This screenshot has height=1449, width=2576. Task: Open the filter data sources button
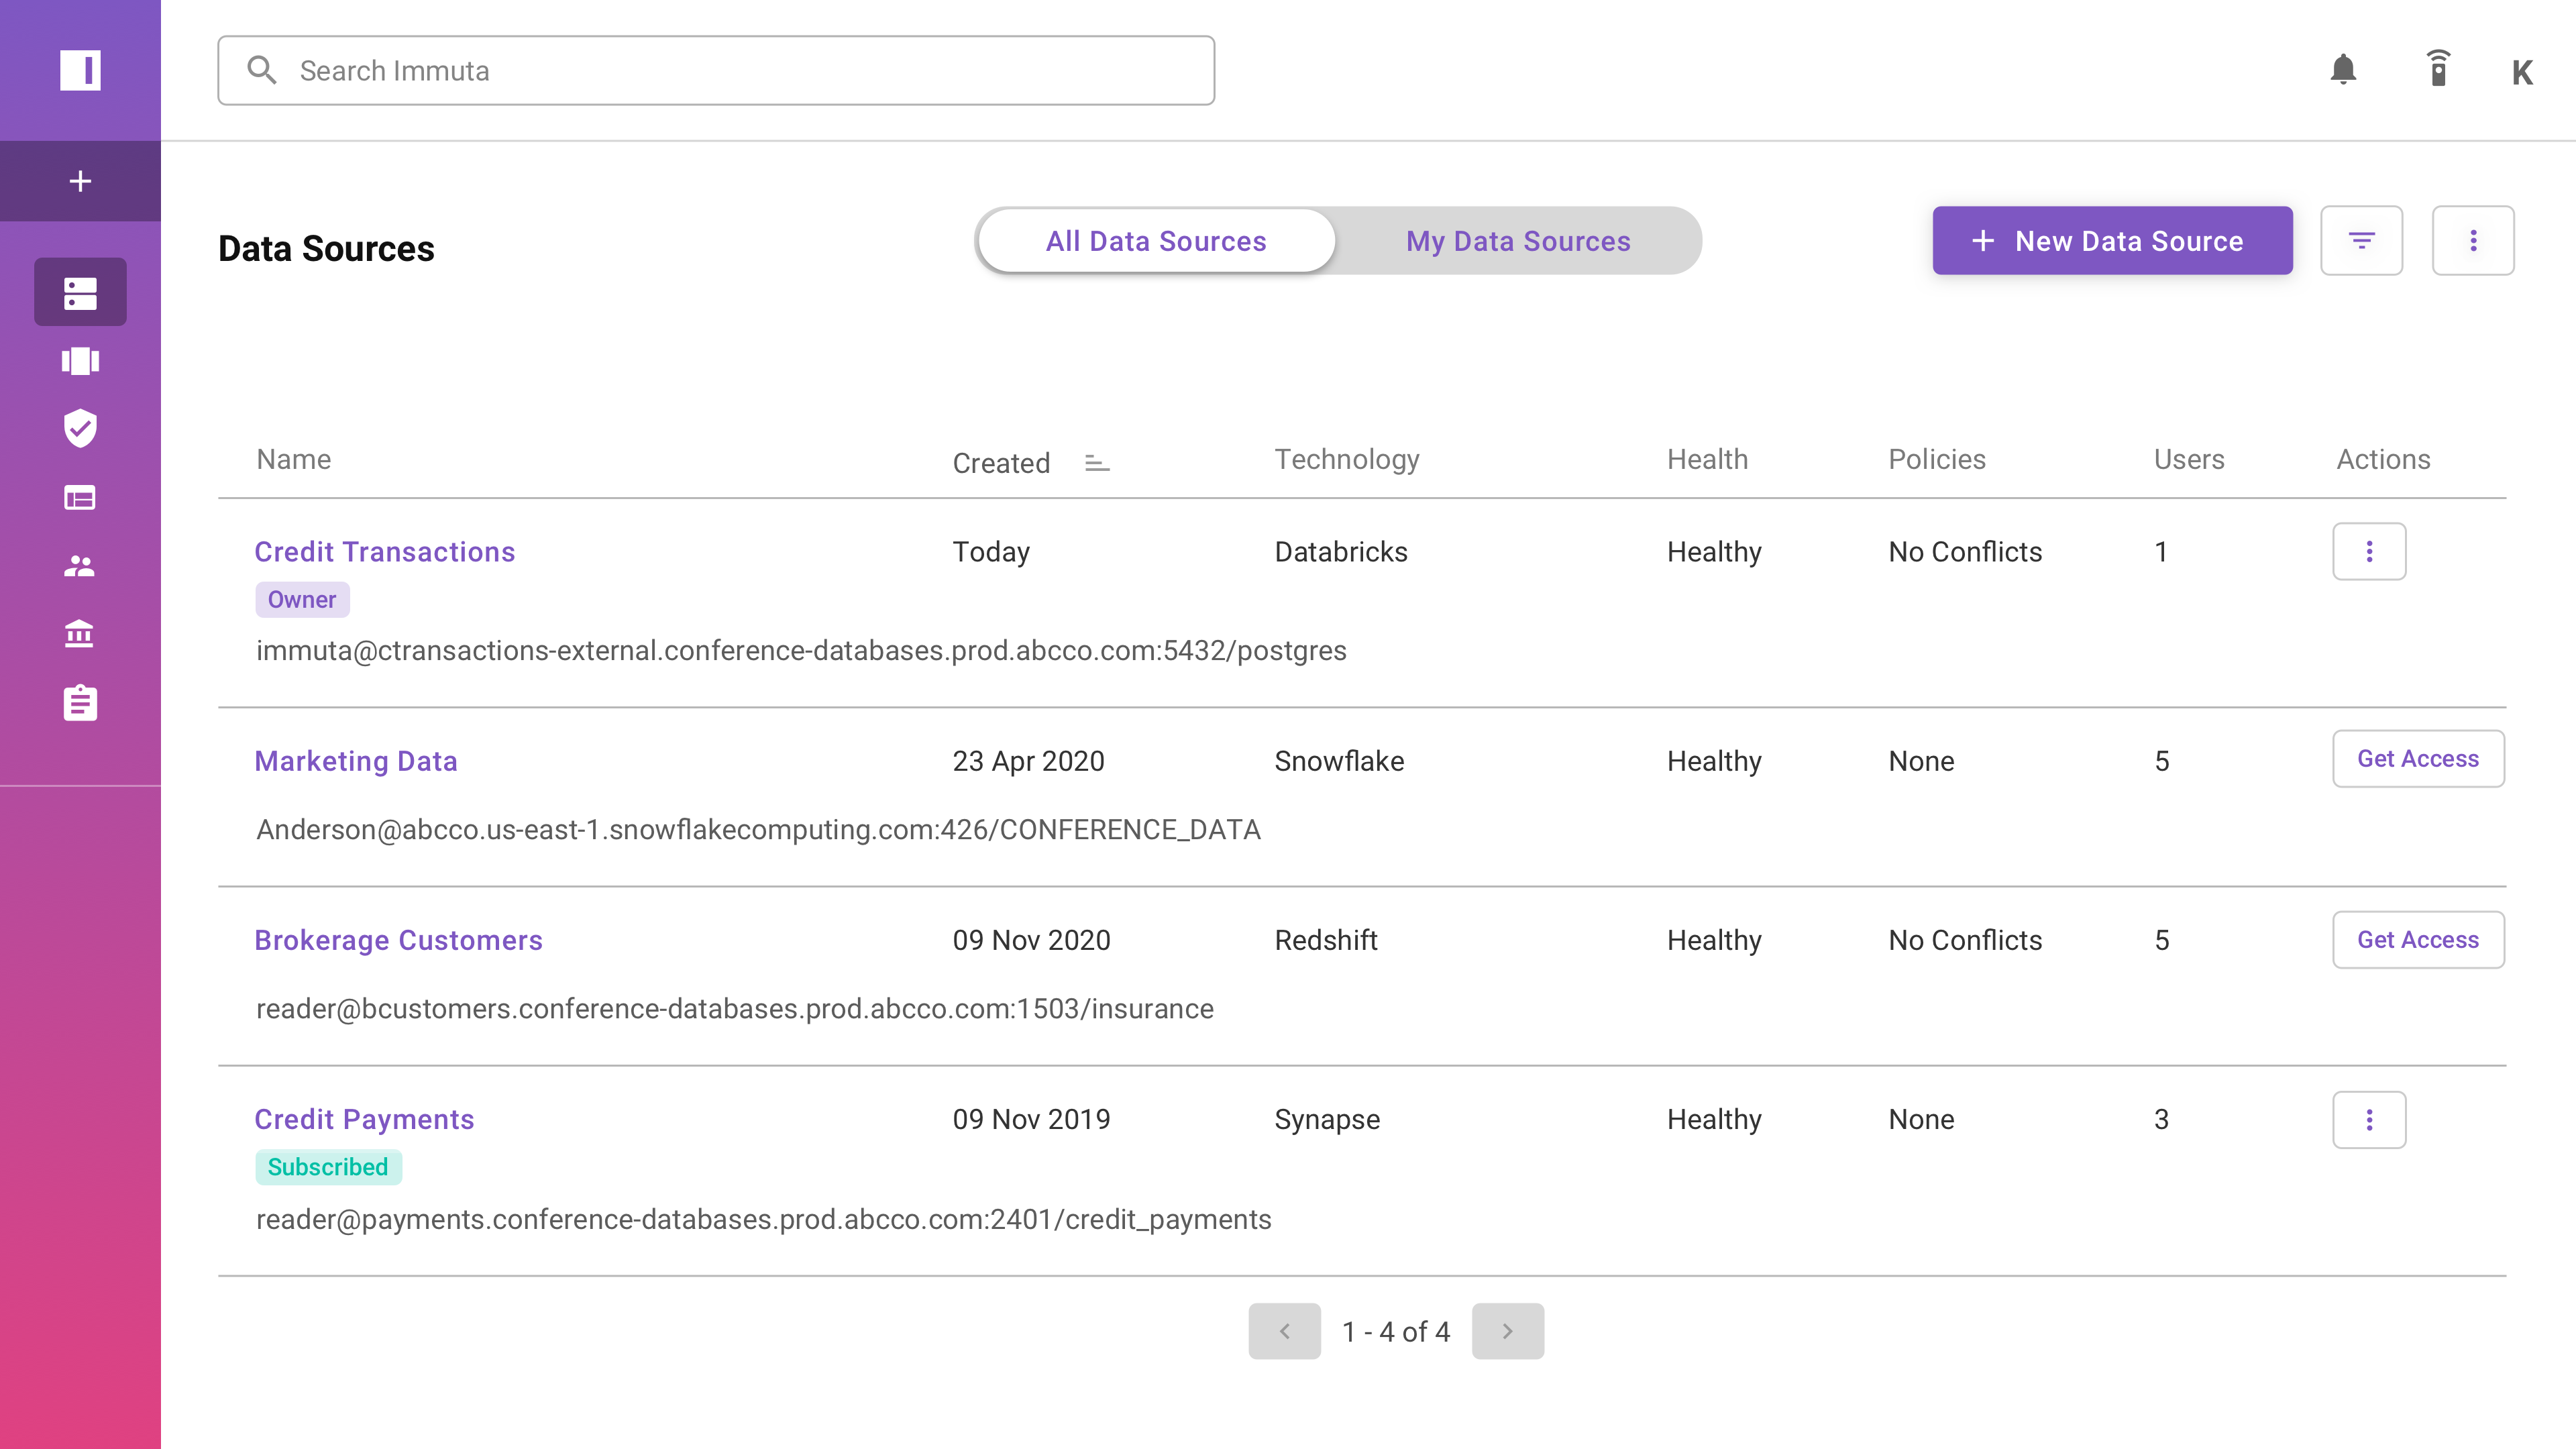(2361, 240)
